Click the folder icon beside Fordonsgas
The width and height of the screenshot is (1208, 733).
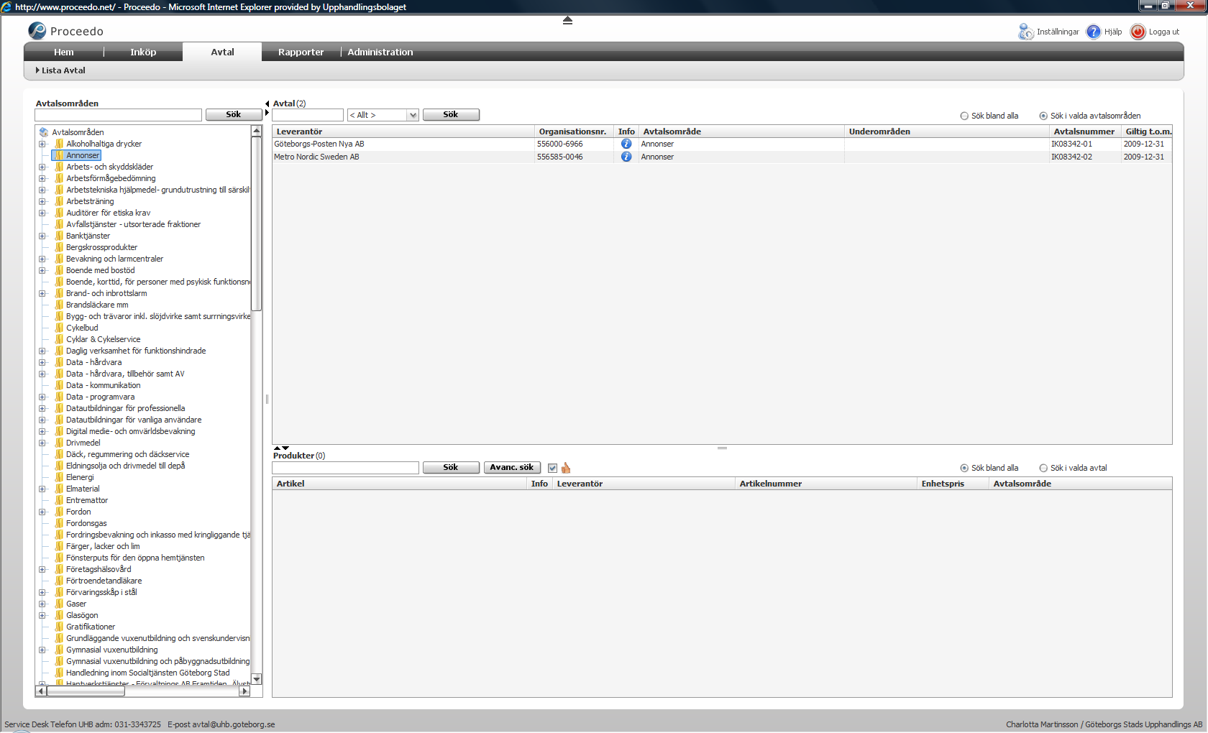59,523
